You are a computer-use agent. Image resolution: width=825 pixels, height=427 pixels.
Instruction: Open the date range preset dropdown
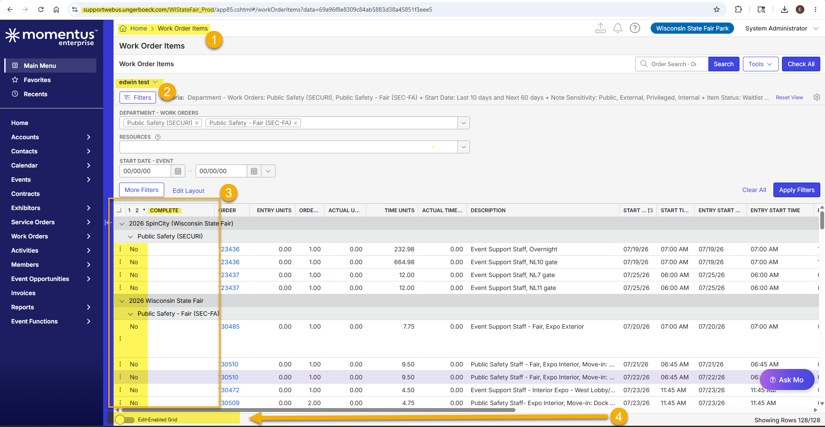tap(268, 171)
